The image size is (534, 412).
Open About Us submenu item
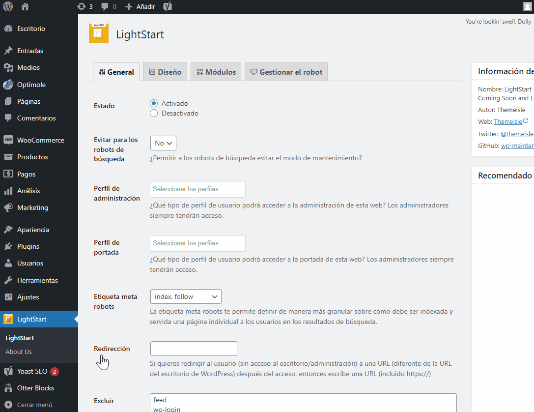18,352
